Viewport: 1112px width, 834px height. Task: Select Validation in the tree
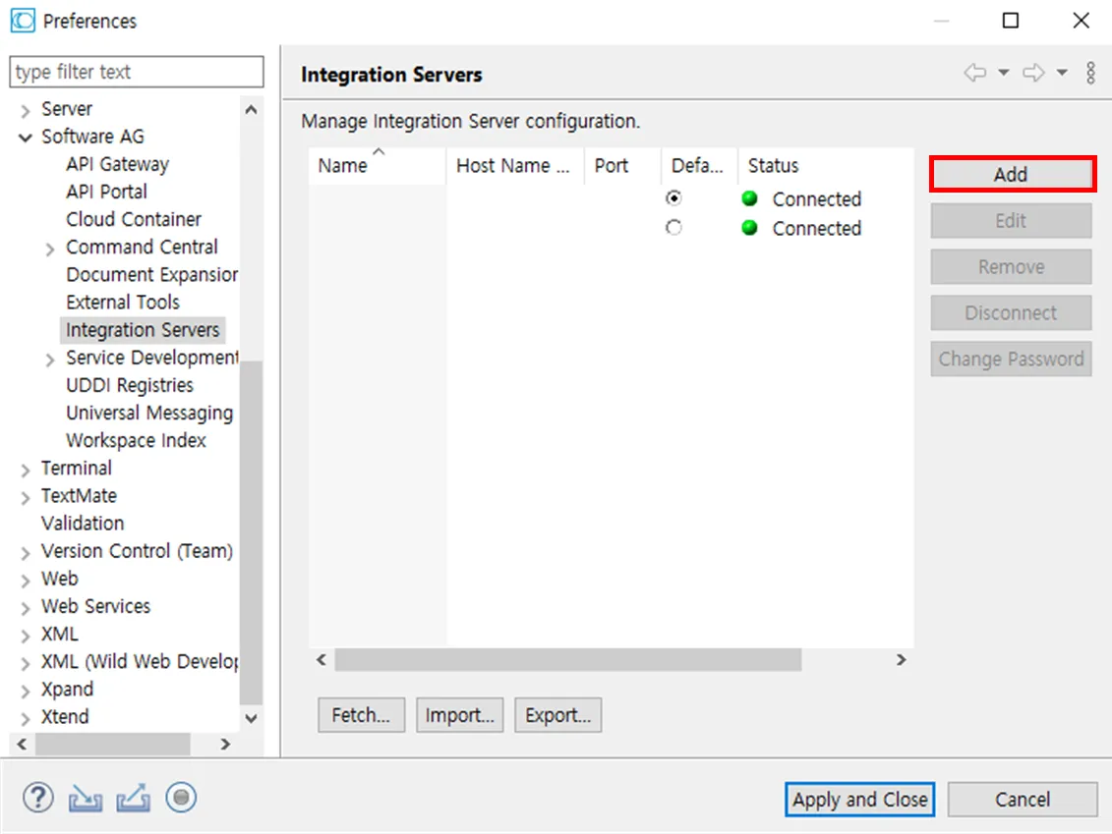(83, 523)
